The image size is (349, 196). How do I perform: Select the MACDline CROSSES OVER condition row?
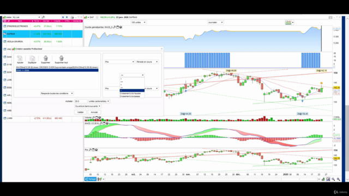pyautogui.click(x=57, y=67)
